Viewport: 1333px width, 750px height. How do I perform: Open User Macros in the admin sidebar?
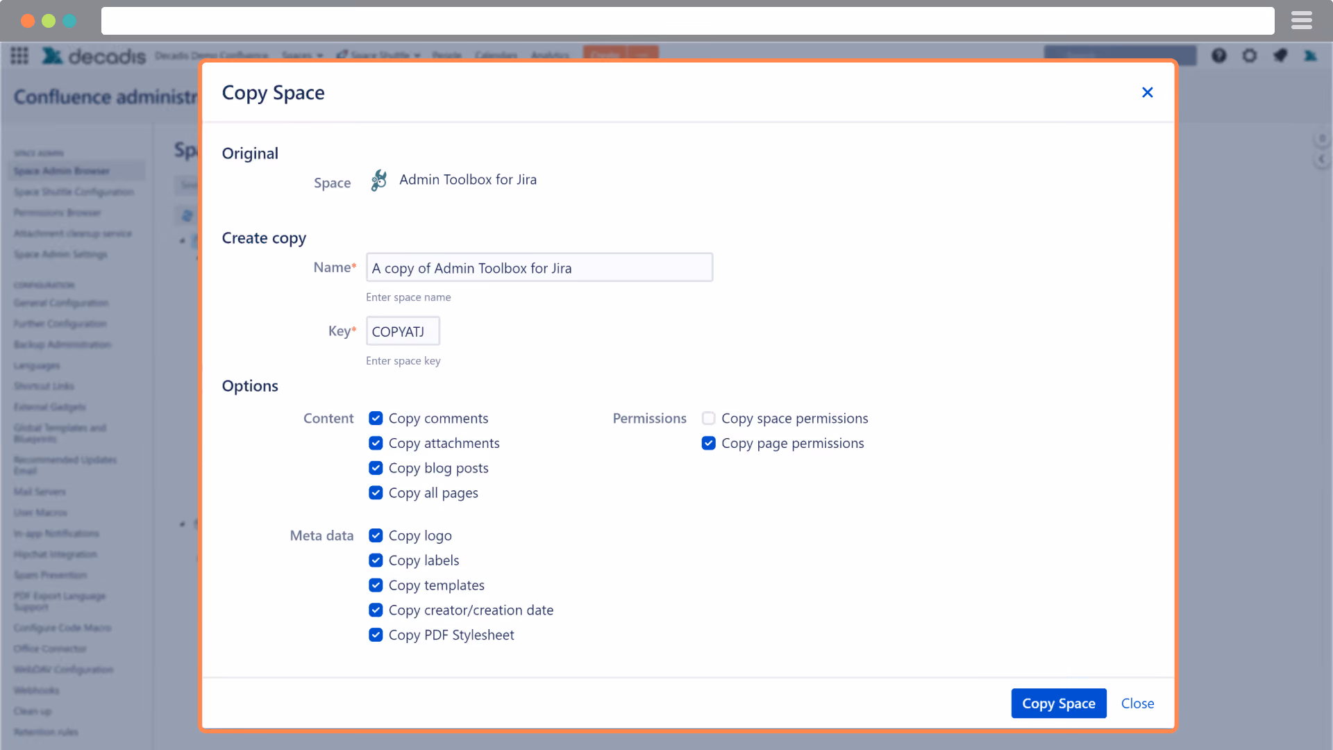point(41,512)
